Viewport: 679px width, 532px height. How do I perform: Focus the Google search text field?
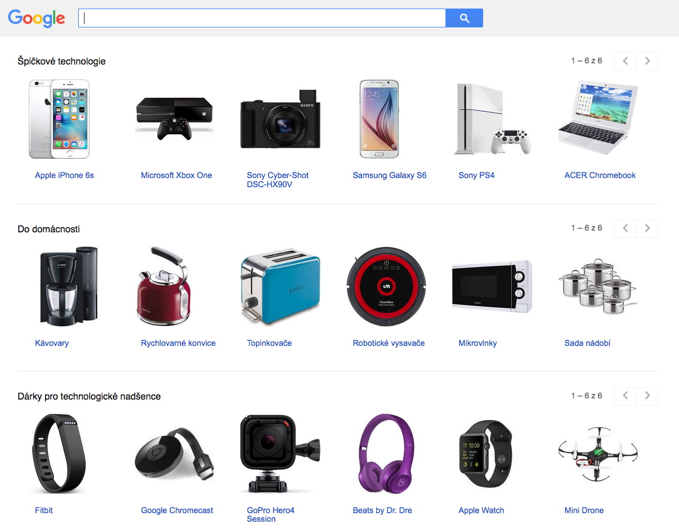tap(262, 18)
